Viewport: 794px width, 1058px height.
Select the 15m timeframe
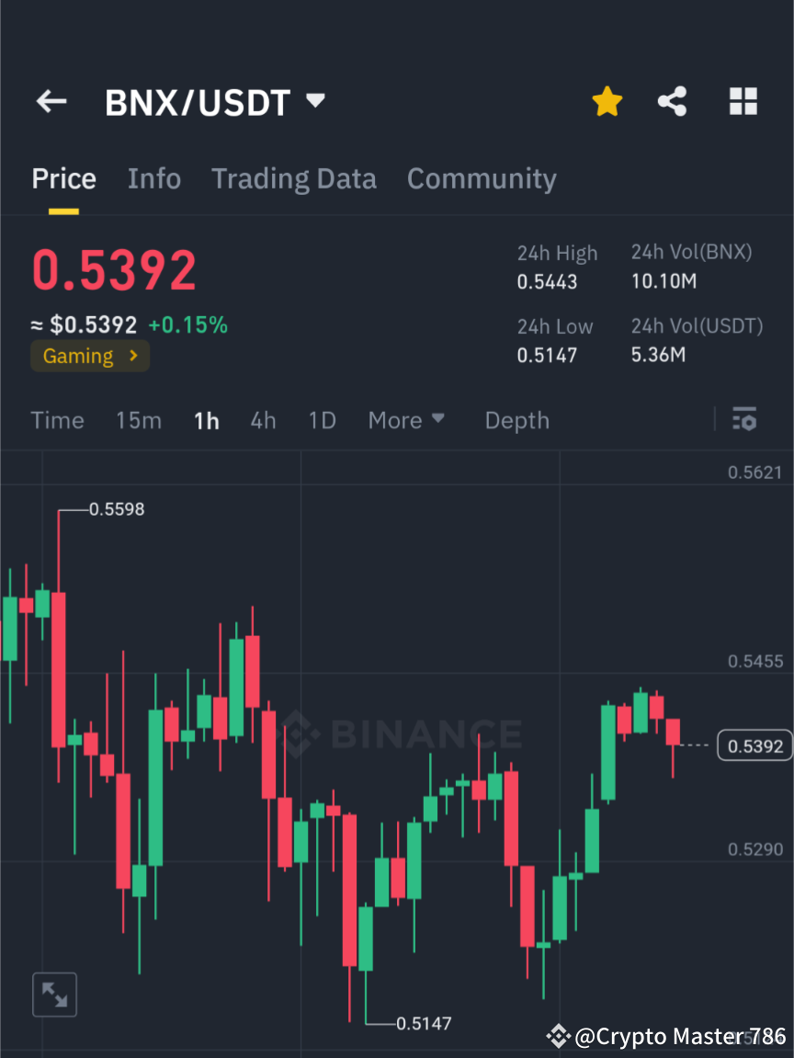coord(139,420)
